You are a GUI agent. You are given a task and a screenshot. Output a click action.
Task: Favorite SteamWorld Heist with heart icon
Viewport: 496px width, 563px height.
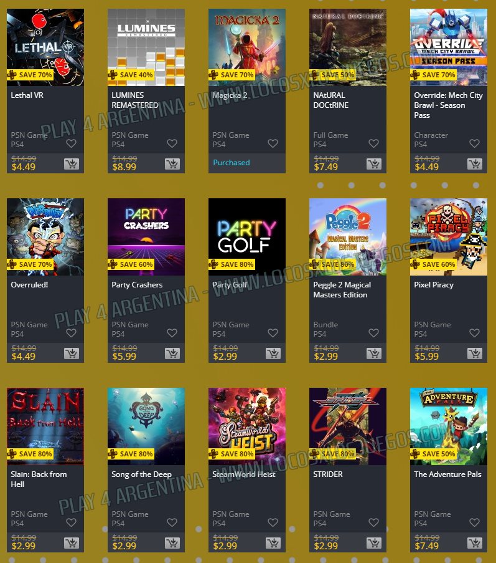pos(273,522)
